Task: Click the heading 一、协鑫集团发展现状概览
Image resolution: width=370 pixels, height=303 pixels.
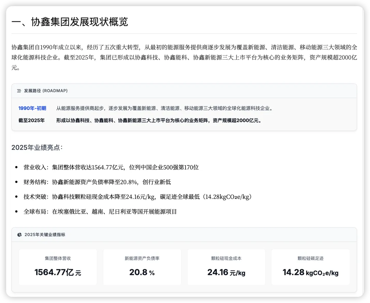Action: tap(70, 22)
